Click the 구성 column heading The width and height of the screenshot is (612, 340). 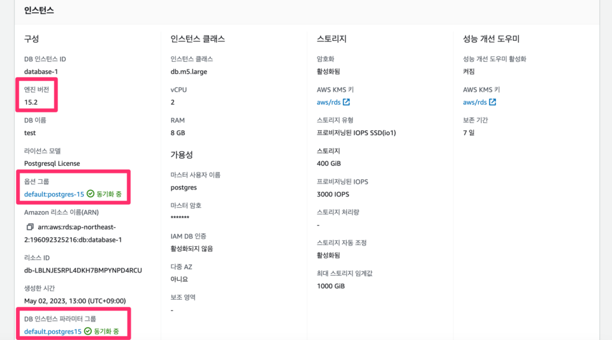(32, 39)
